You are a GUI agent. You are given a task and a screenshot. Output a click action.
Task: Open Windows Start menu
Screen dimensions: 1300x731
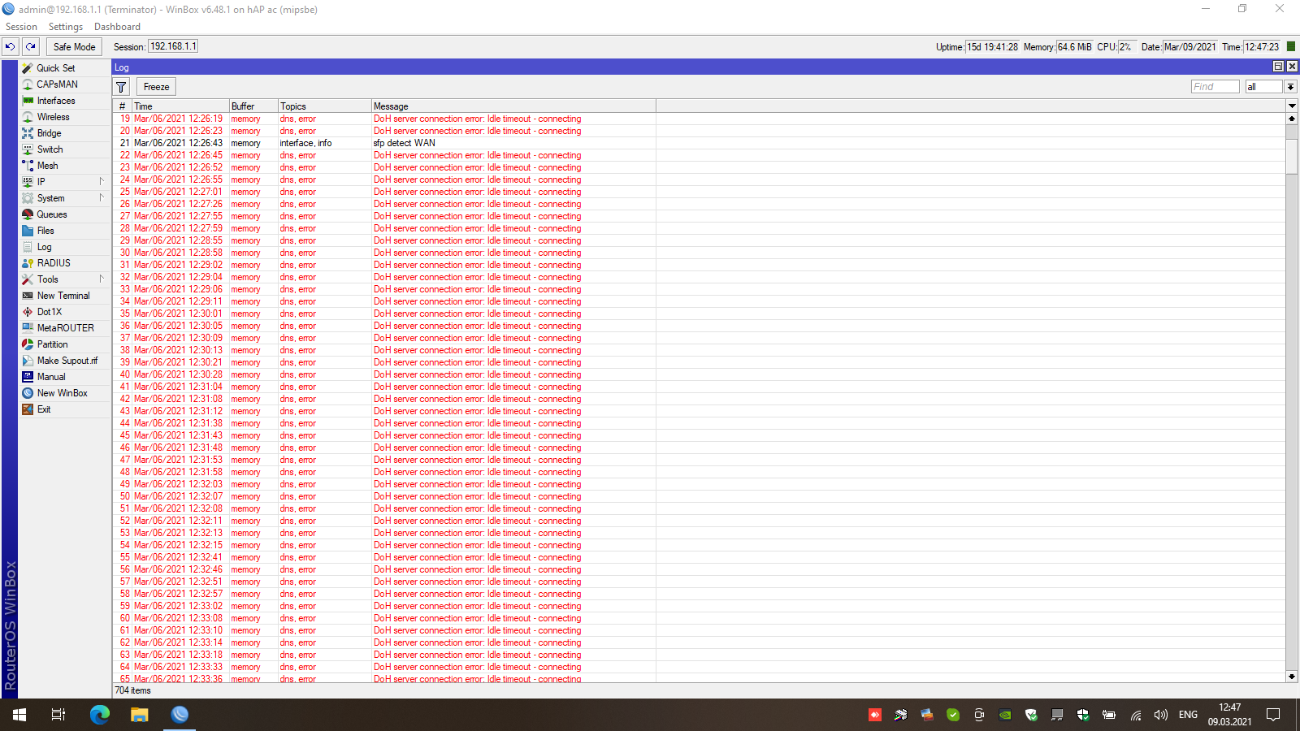[19, 715]
